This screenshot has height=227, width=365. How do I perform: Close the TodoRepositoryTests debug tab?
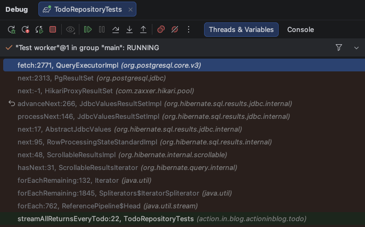(x=131, y=10)
